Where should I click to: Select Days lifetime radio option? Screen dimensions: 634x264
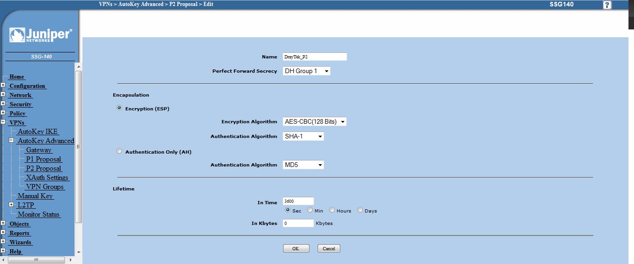click(x=360, y=210)
